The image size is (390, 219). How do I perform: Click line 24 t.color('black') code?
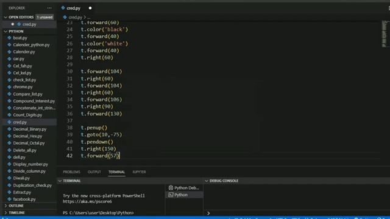(x=104, y=29)
